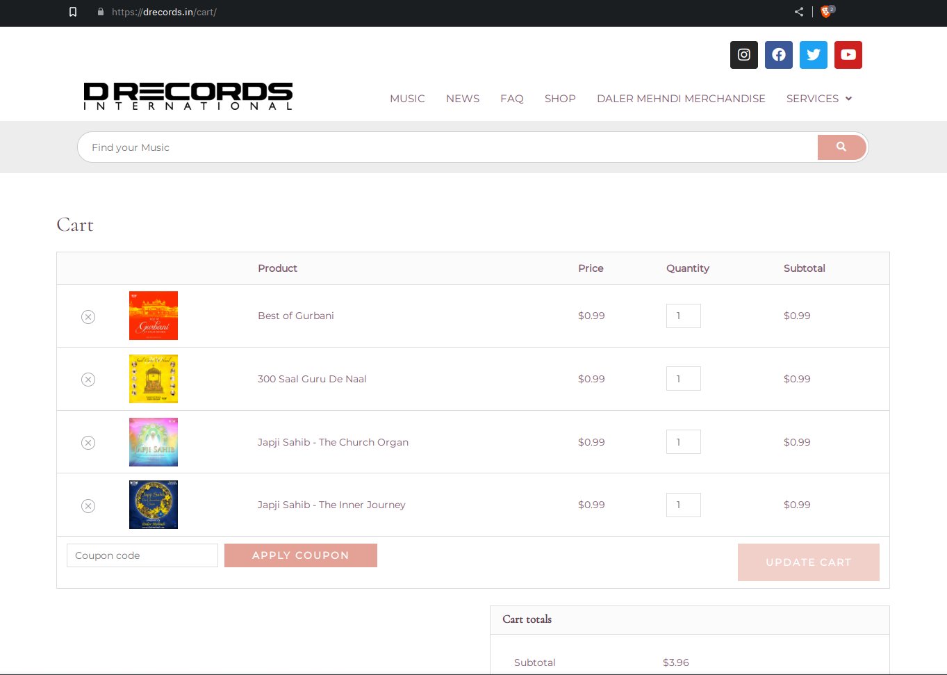Open the Facebook social icon
The height and width of the screenshot is (675, 947).
[778, 55]
